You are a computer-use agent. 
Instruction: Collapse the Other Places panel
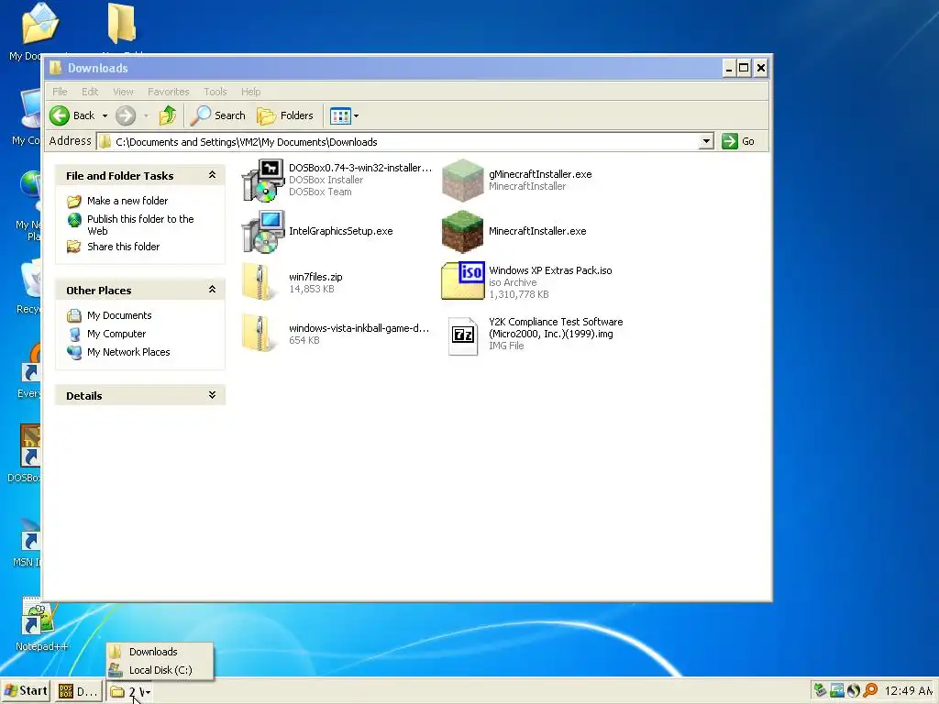212,289
